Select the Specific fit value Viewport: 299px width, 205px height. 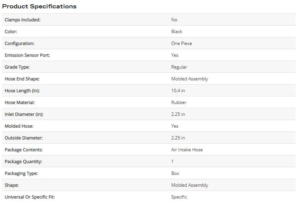pyautogui.click(x=179, y=197)
